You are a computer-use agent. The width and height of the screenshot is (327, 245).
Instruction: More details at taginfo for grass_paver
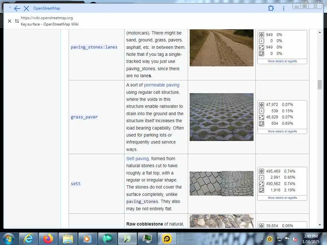point(282,131)
